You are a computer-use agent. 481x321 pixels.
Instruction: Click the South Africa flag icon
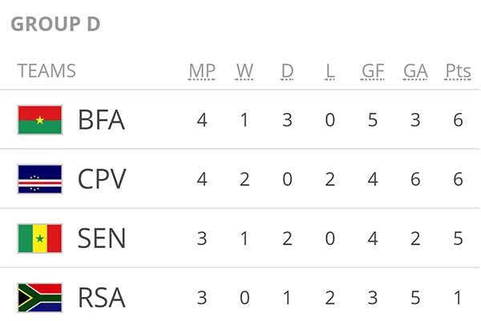coord(39,297)
